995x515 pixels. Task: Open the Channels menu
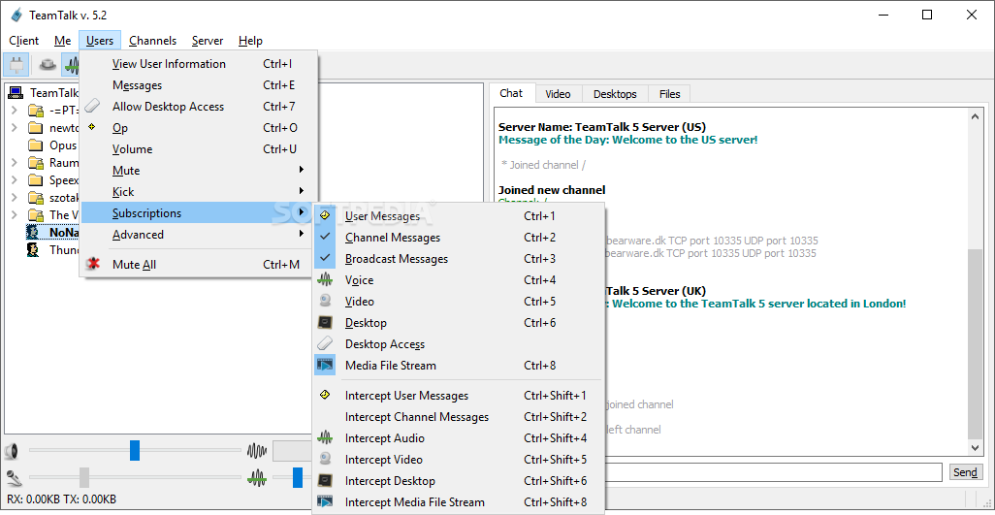(x=152, y=41)
